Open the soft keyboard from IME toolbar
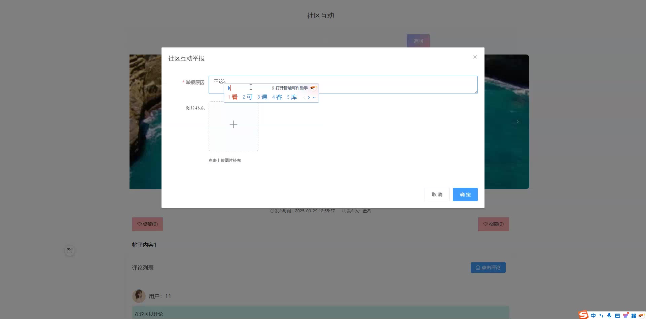646x319 pixels. 617,316
